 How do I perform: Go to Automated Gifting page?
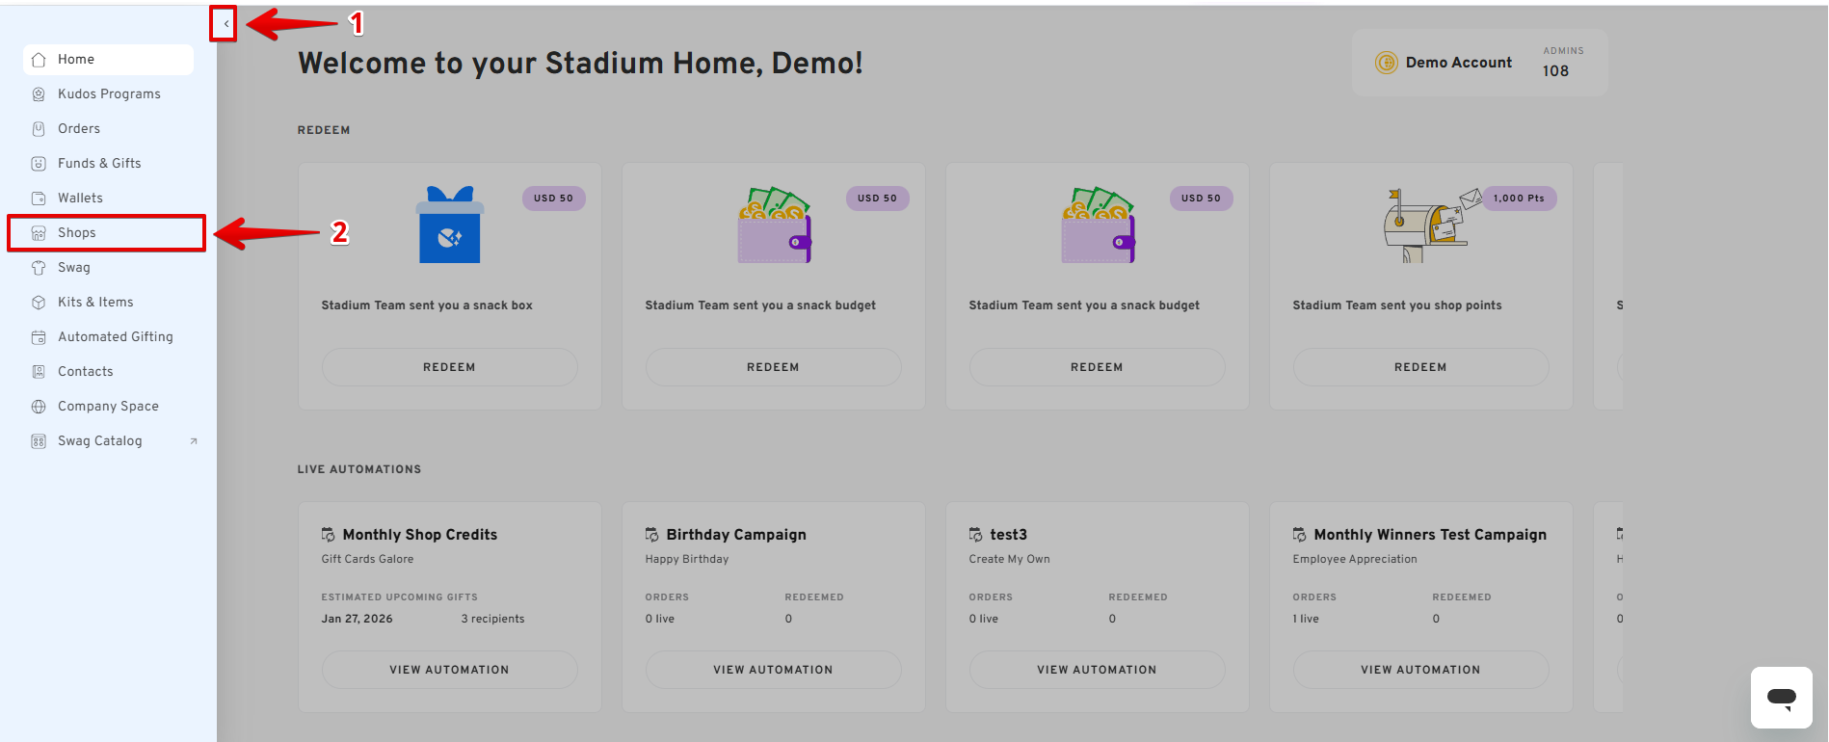[x=115, y=337]
